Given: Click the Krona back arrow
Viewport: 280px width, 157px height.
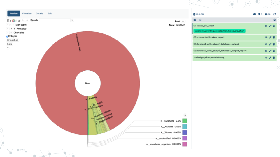Looking at the screenshot, I should (x=23, y=20).
